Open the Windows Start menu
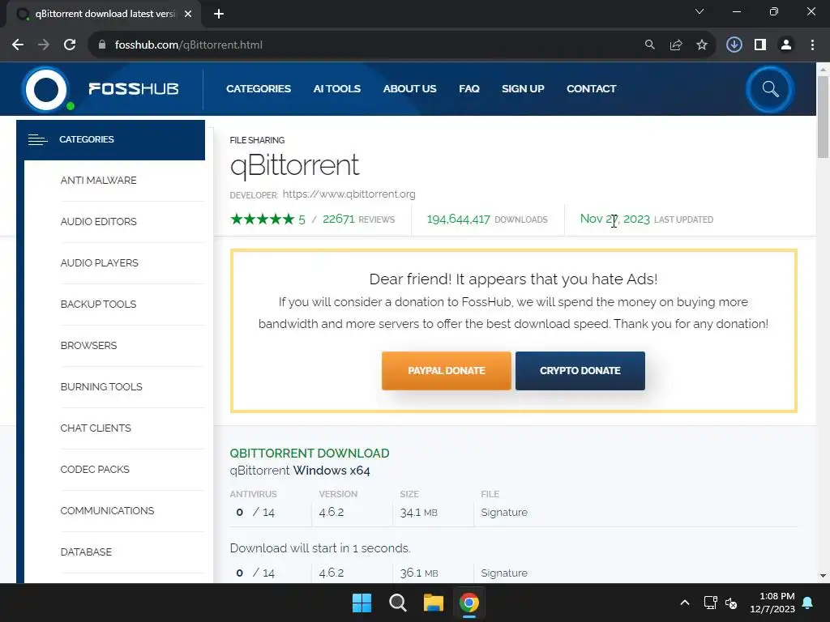This screenshot has height=622, width=830. click(x=362, y=603)
